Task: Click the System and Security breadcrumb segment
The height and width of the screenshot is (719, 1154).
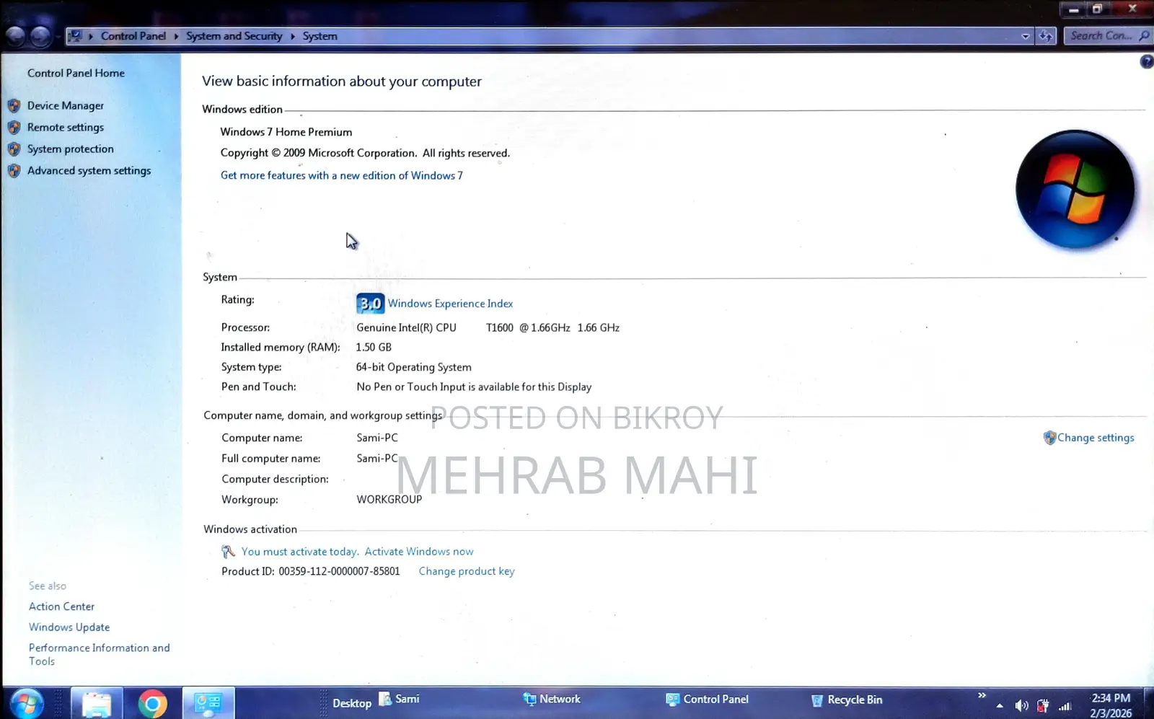Action: click(x=234, y=36)
